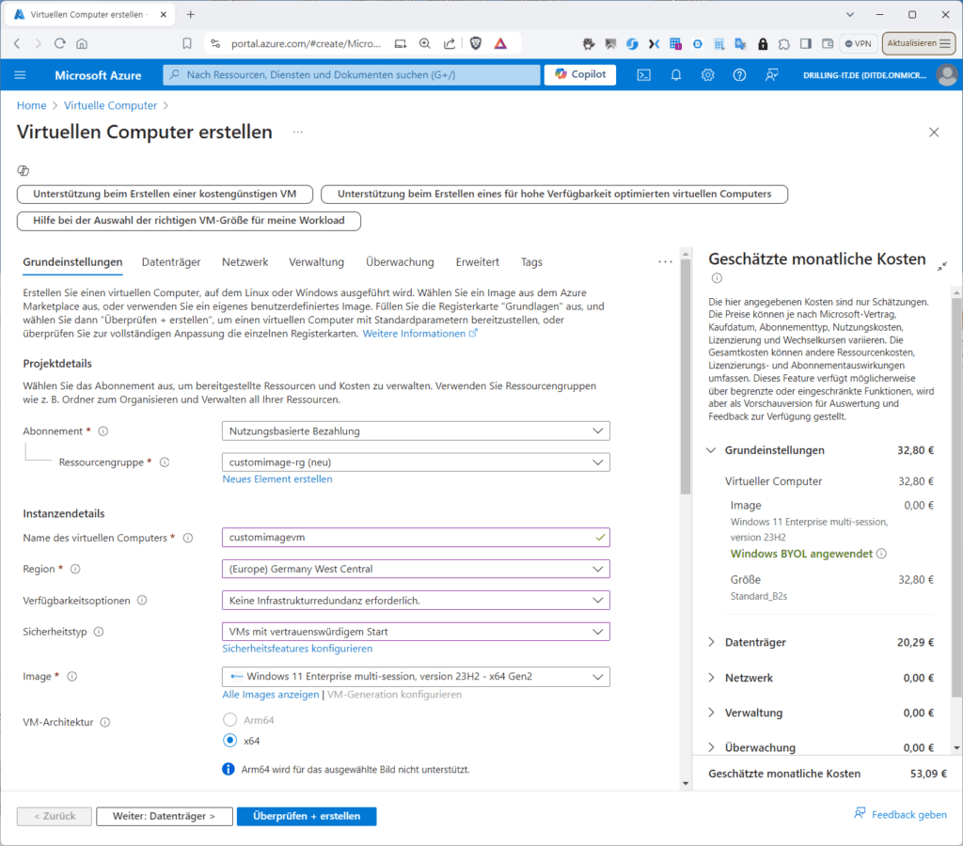The height and width of the screenshot is (846, 963).
Task: Click the Virtuelle Computer breadcrumb
Action: (111, 105)
